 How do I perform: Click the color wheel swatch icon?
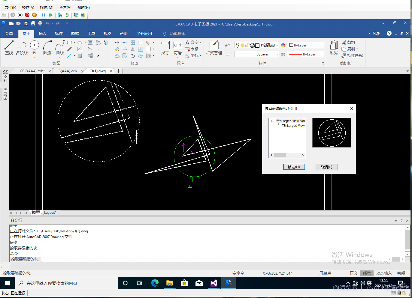[x=283, y=45]
